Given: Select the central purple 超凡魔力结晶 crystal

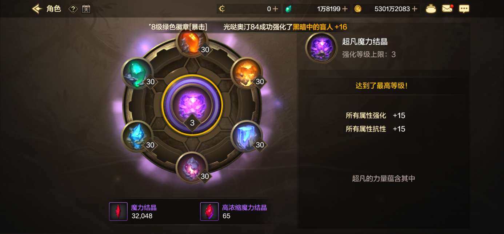Looking at the screenshot, I should tap(192, 105).
